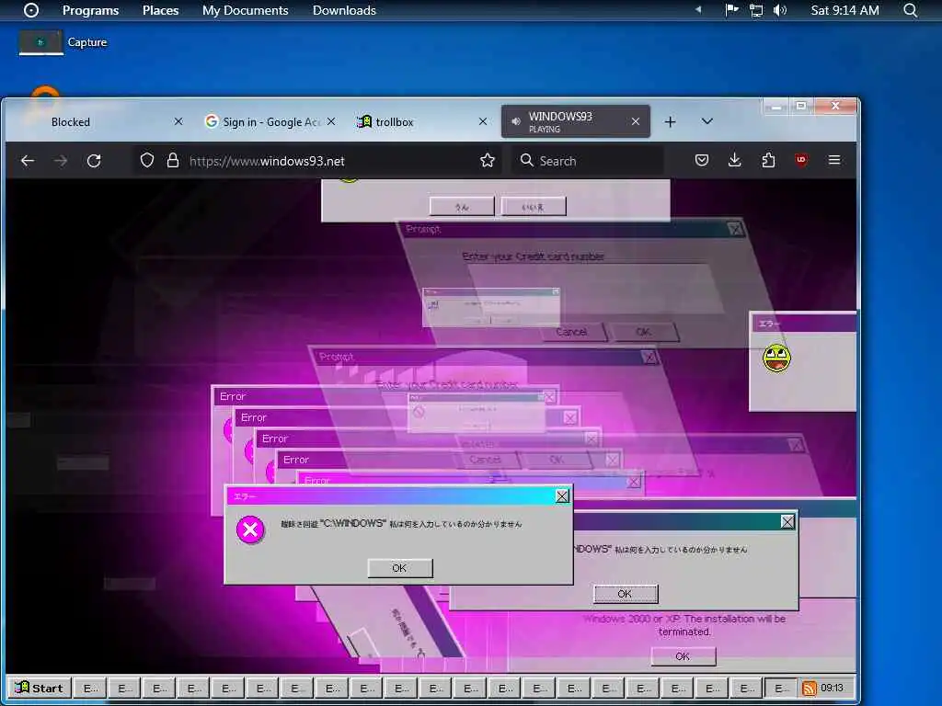Click the awesome smiley face icon
Screen dimensions: 942x706
776,359
